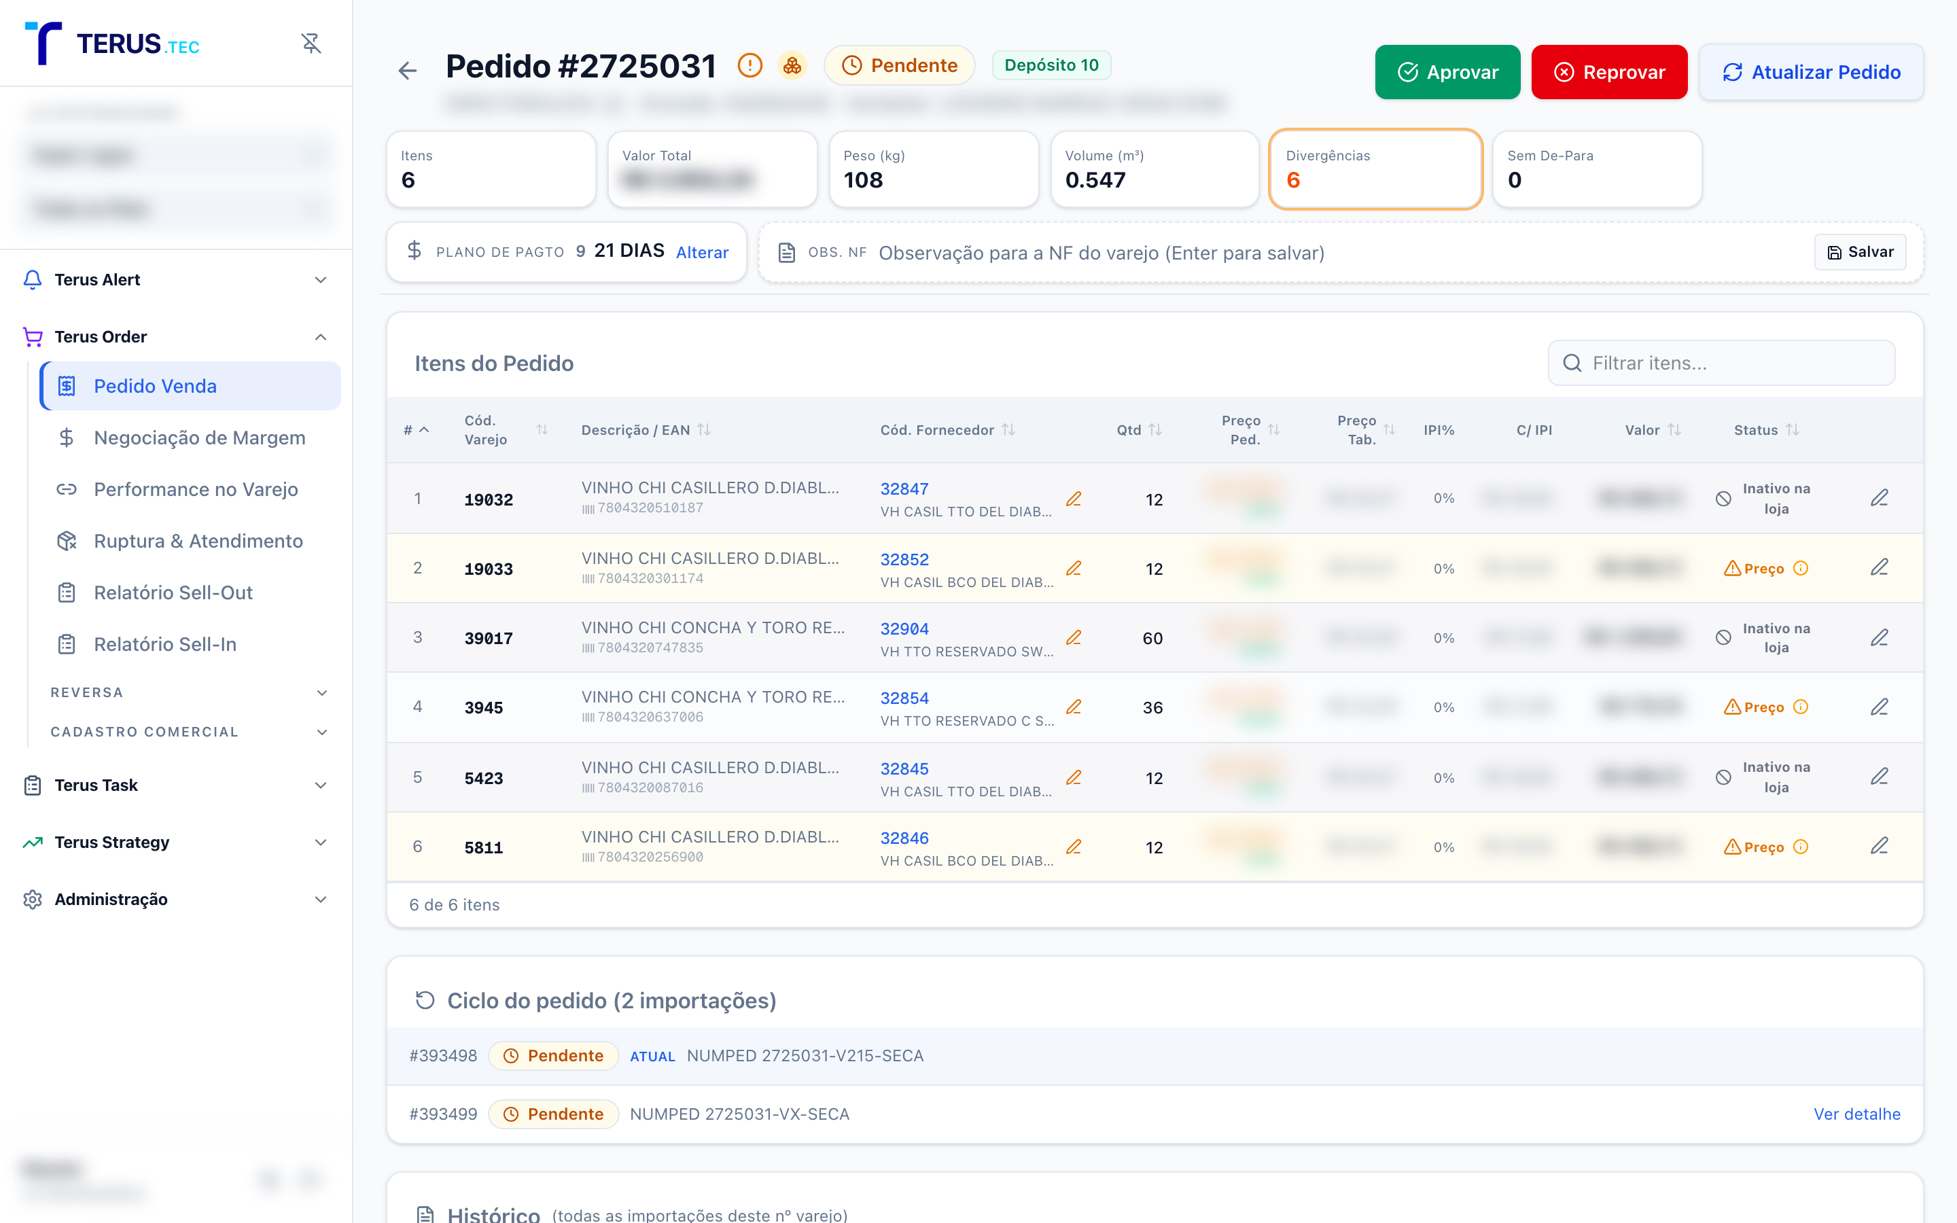1957x1223 pixels.
Task: Select the Sem De-Para summary card
Action: pos(1597,170)
